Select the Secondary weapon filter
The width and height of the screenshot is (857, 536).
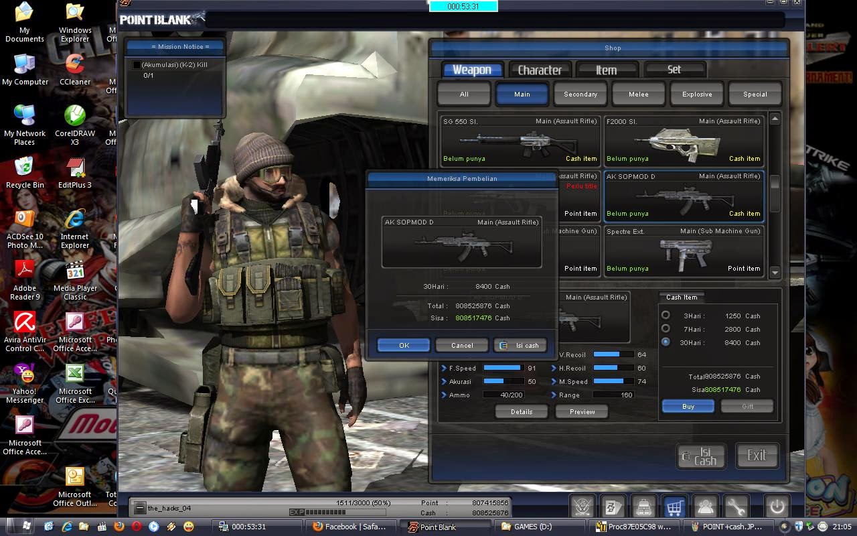(580, 94)
